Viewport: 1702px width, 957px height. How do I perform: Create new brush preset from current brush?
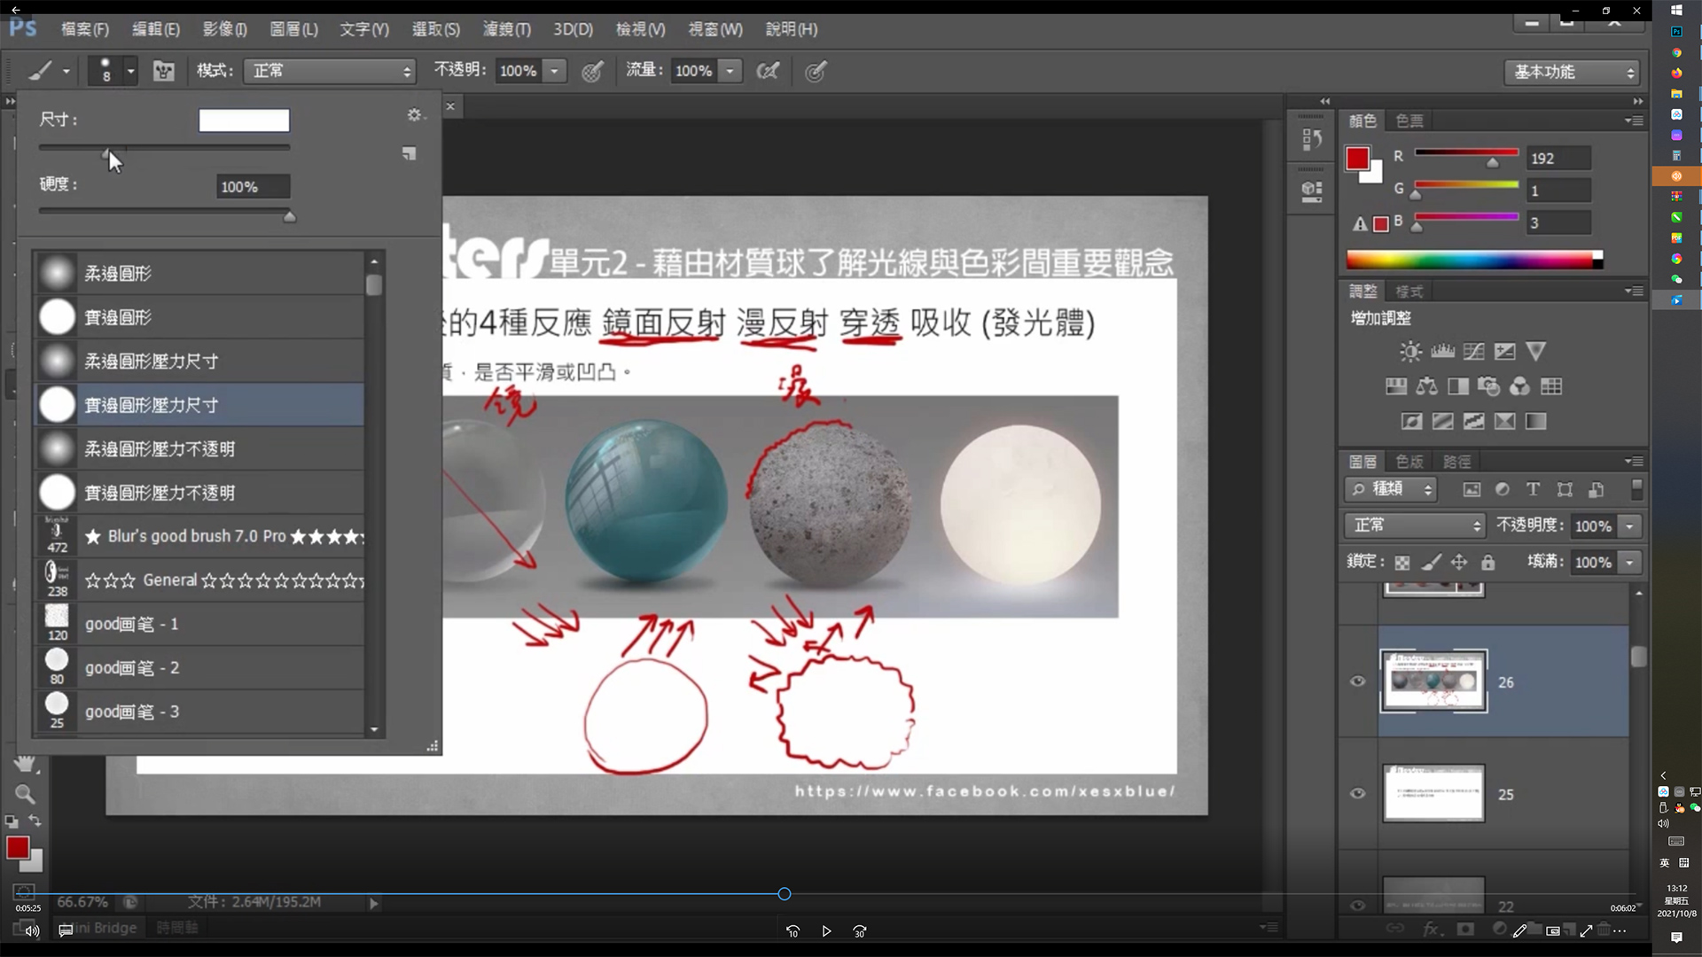[409, 153]
